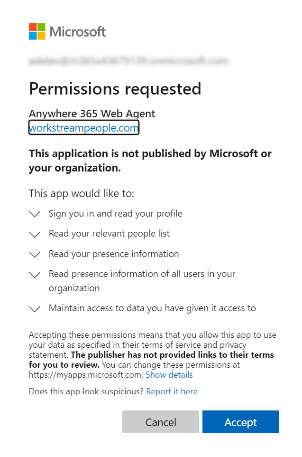Image resolution: width=302 pixels, height=457 pixels.
Task: Click the Microsoft wordmark text
Action: pos(77,31)
